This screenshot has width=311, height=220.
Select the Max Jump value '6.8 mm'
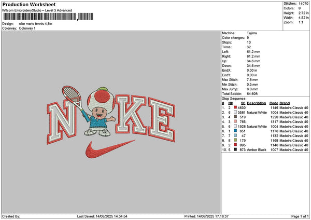pos(252,89)
